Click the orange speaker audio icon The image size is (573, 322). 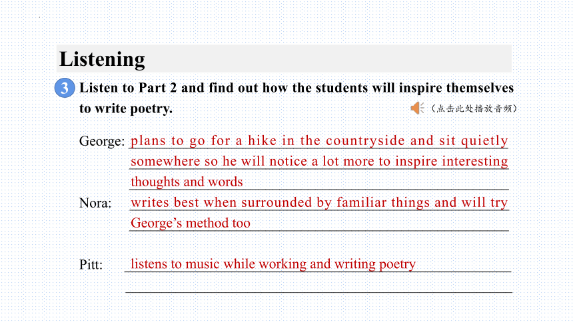click(417, 108)
